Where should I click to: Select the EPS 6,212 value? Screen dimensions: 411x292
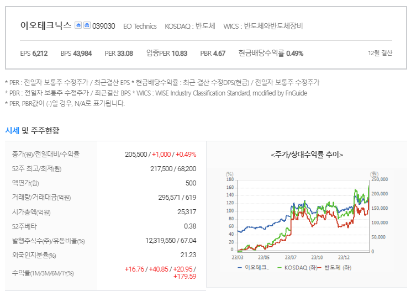(x=34, y=54)
